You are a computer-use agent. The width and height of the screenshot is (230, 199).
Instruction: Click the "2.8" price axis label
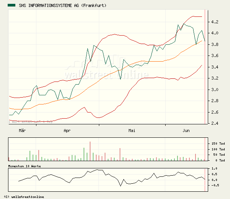215,101
